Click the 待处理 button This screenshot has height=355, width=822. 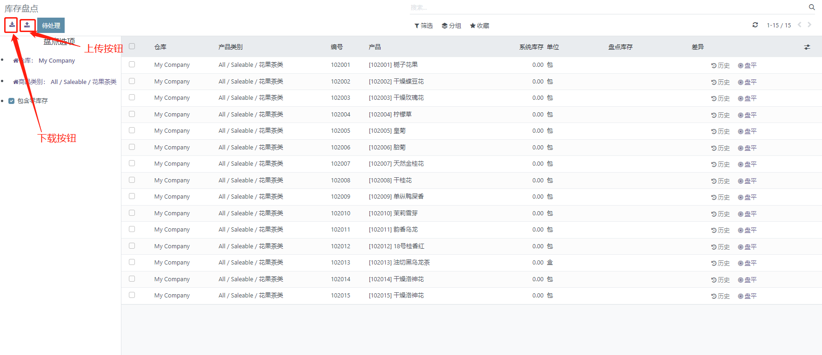pyautogui.click(x=51, y=26)
